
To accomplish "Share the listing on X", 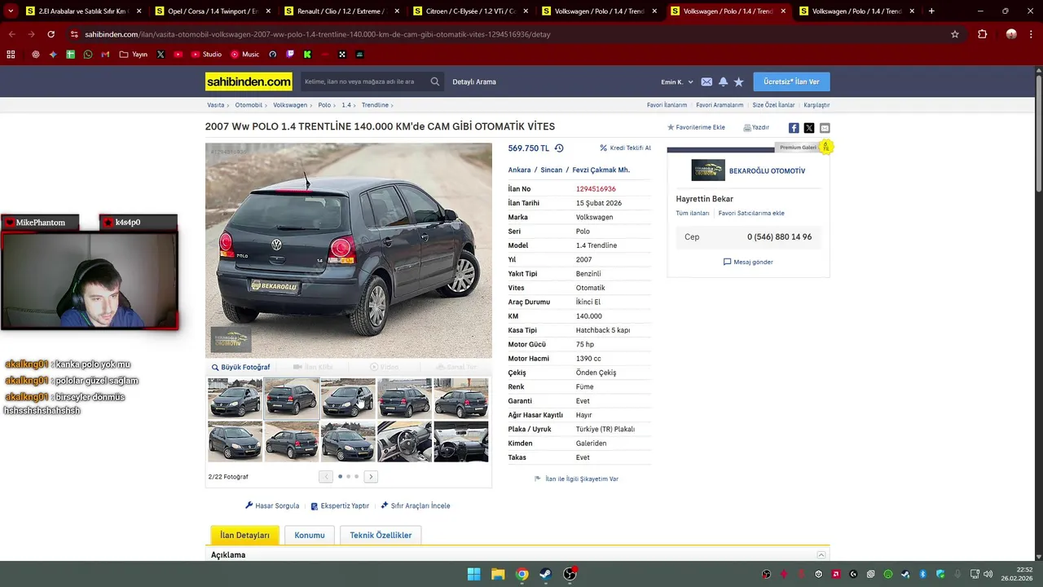I will pyautogui.click(x=809, y=128).
